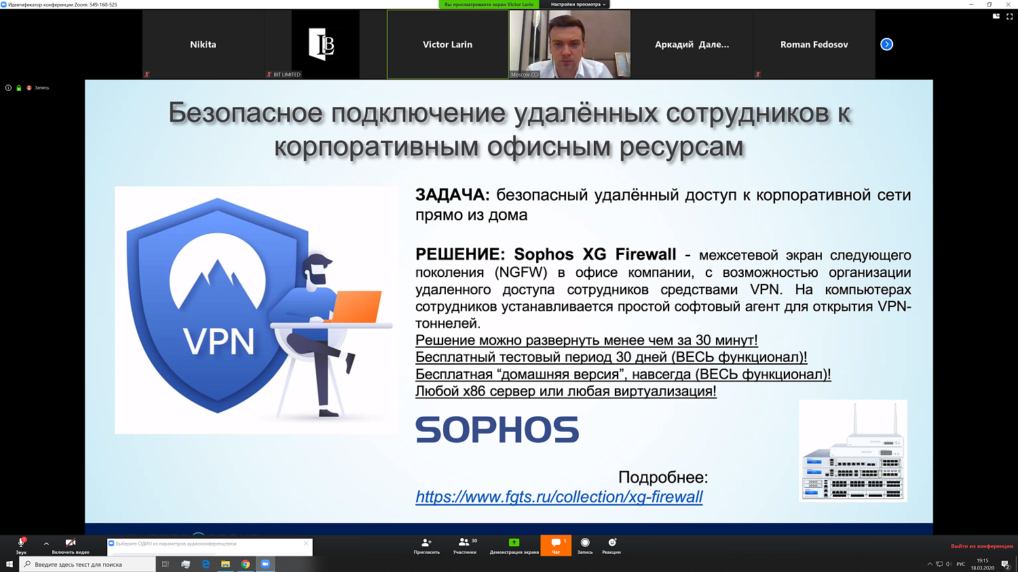Screen dimensions: 1018x572
Task: Open the Участники participants list
Action: point(465,546)
